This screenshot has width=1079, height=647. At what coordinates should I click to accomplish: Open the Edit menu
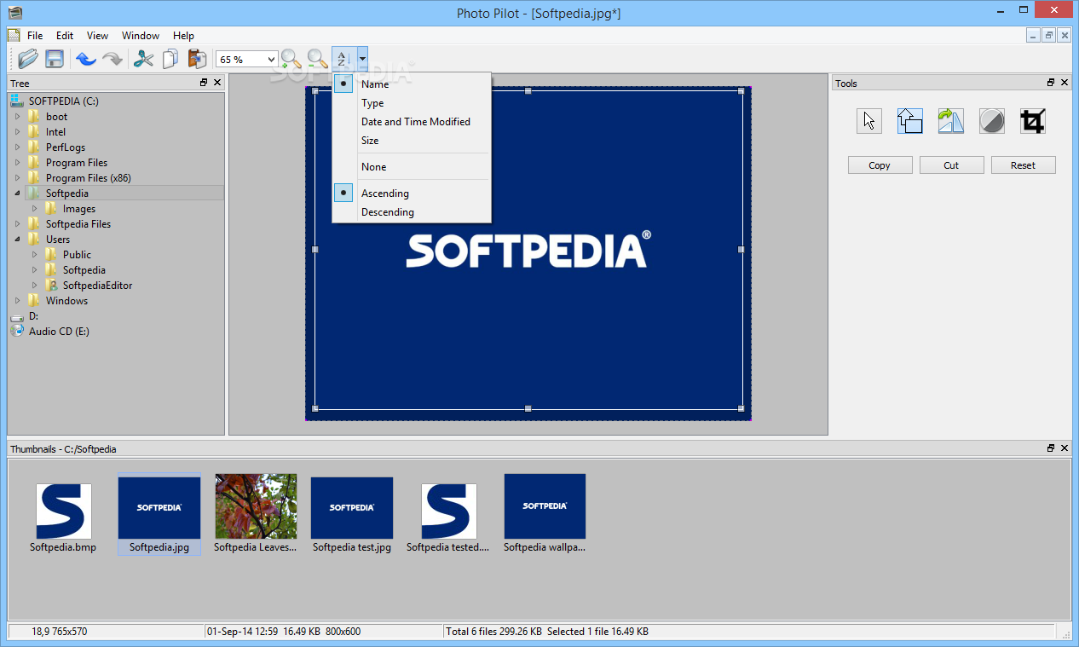65,36
